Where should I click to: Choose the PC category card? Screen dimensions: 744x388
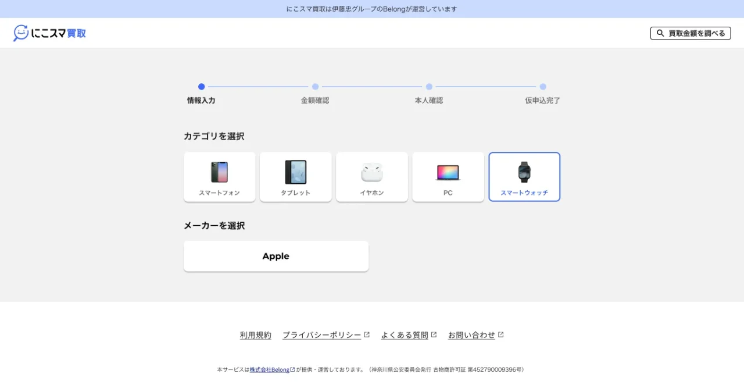click(448, 177)
